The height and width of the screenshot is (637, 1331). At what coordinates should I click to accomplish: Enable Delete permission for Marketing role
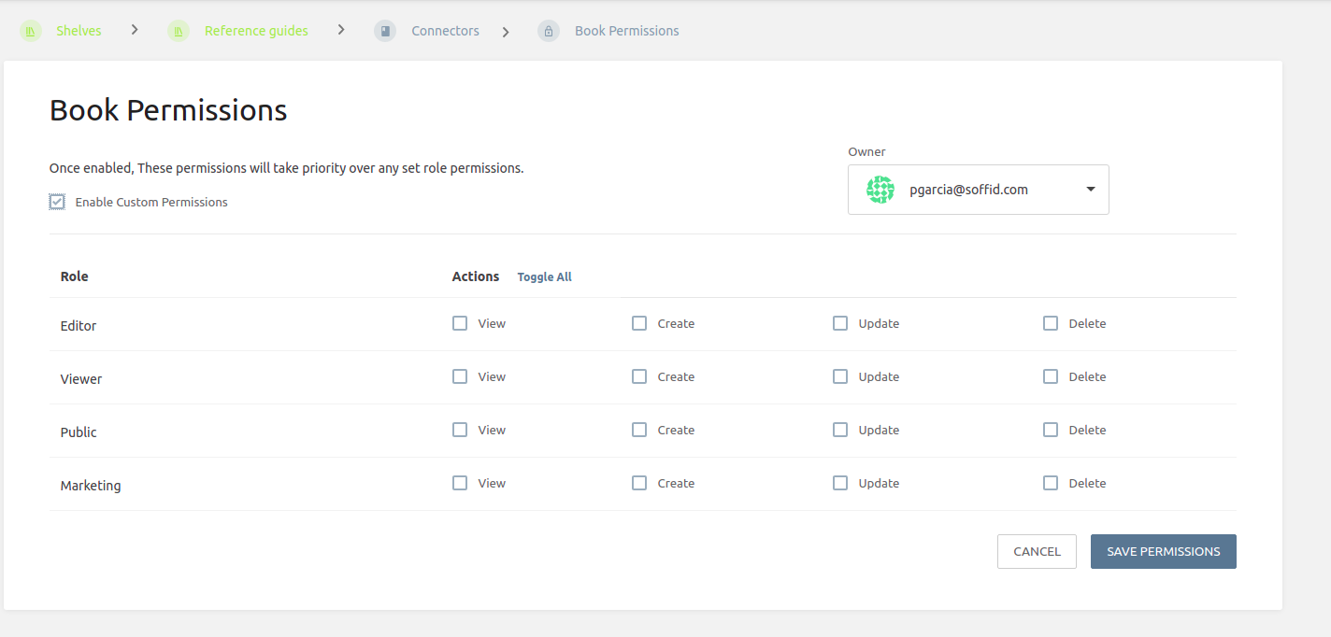point(1051,483)
